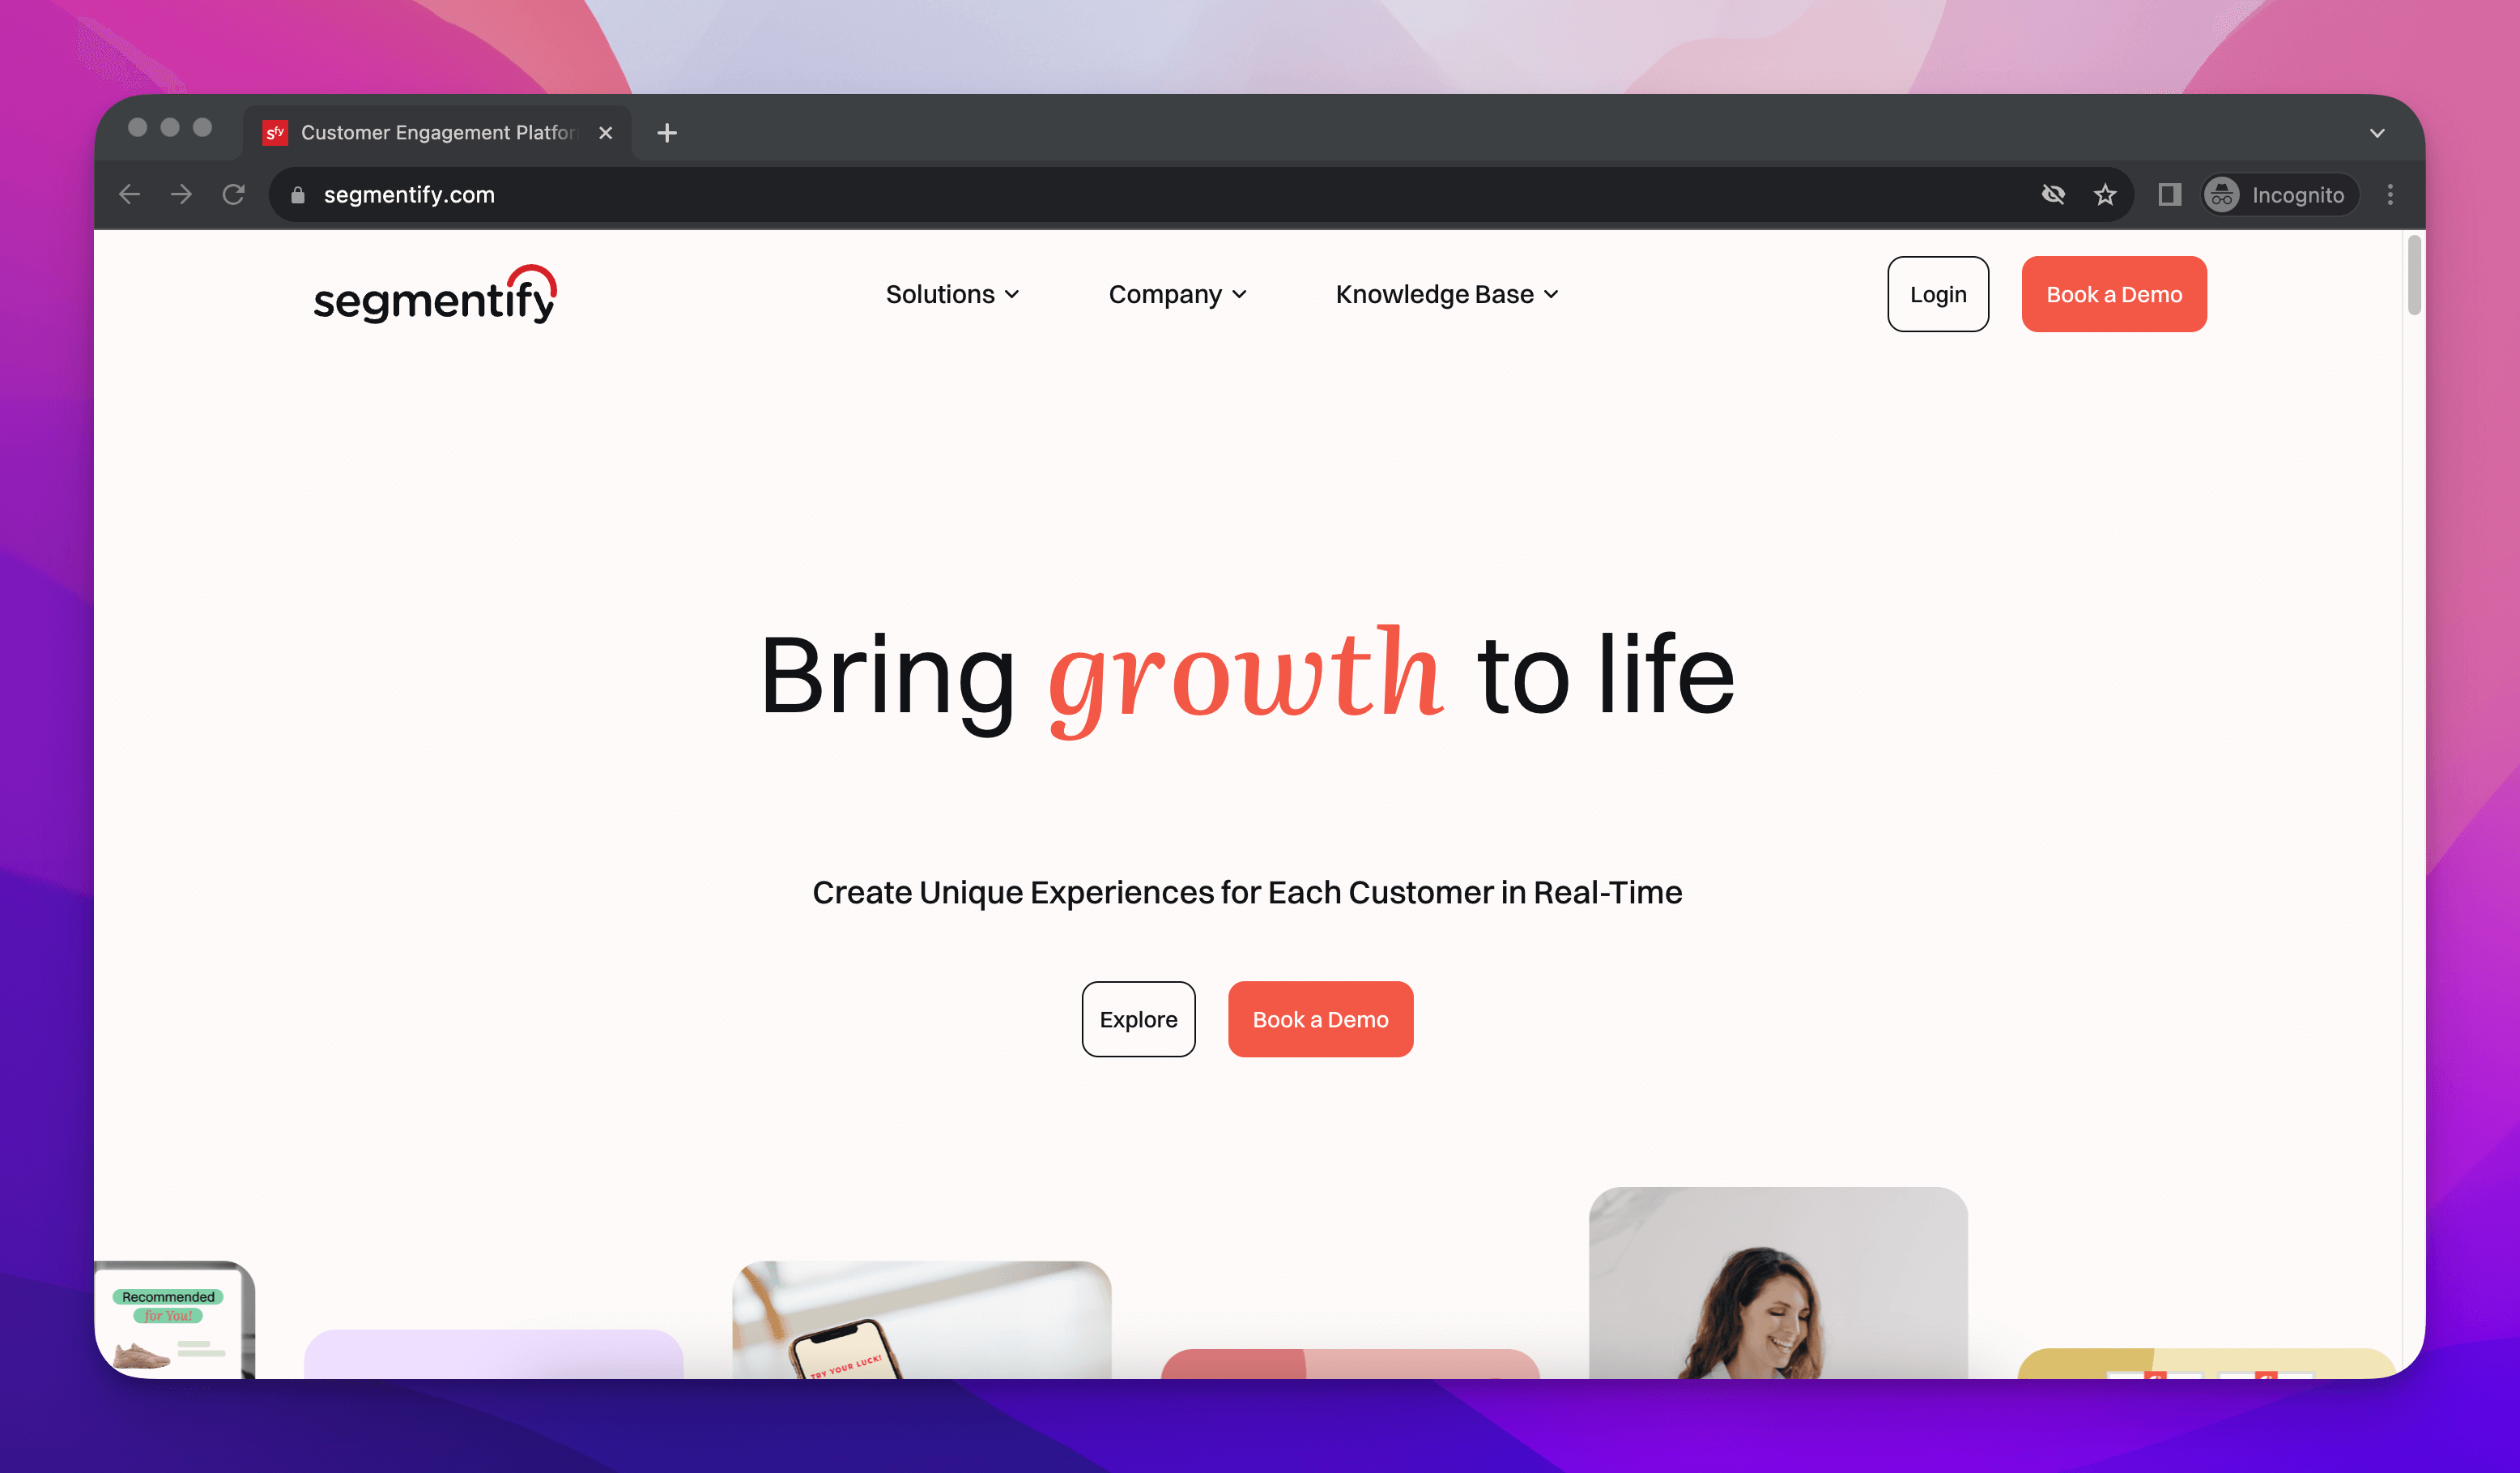Click the forward navigation arrow icon
This screenshot has height=1473, width=2520.
pyautogui.click(x=184, y=194)
